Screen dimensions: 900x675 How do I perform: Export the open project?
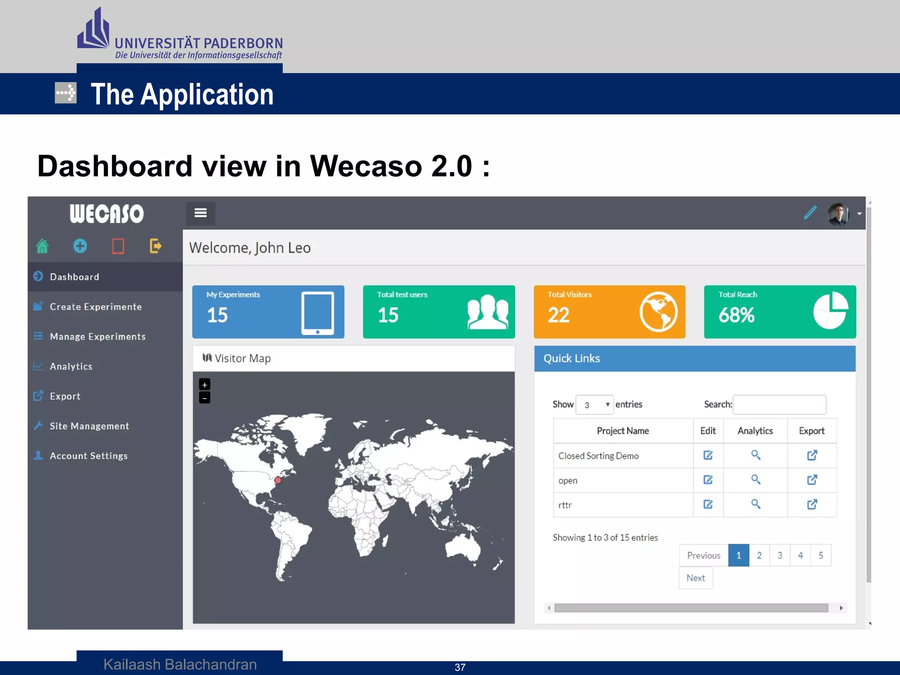[812, 480]
